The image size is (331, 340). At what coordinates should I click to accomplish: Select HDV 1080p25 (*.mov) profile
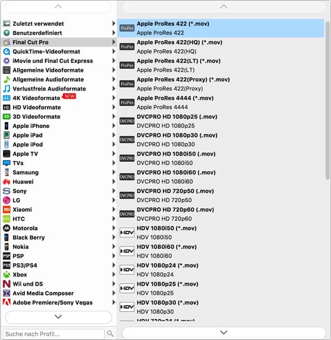click(x=221, y=289)
